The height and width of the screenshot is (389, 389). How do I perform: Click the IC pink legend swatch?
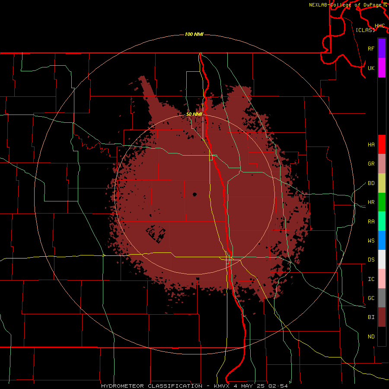click(x=382, y=279)
